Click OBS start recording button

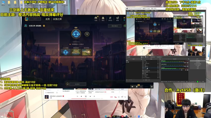[198, 62]
